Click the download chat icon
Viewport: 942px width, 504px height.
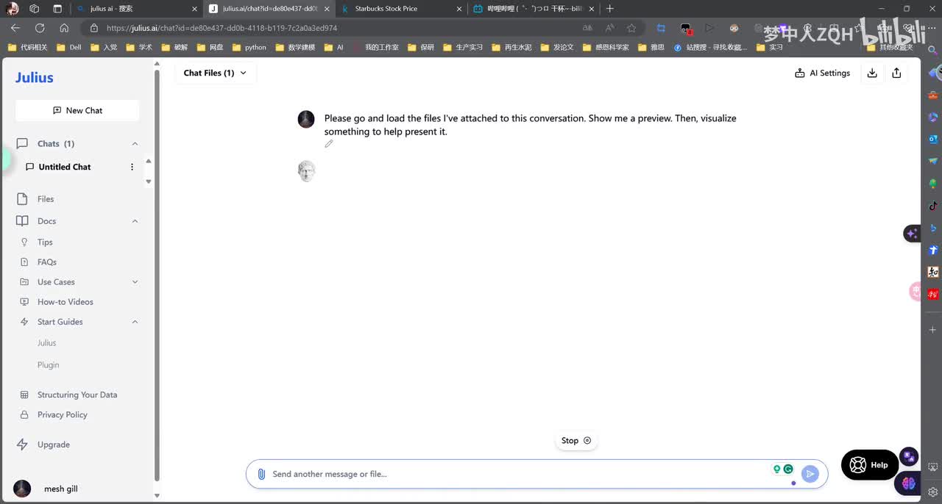pos(872,73)
